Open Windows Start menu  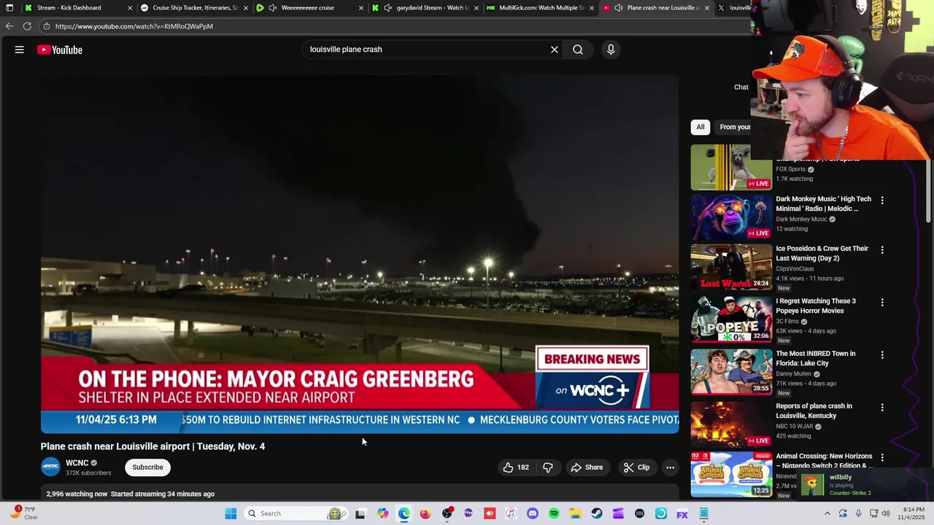[231, 513]
